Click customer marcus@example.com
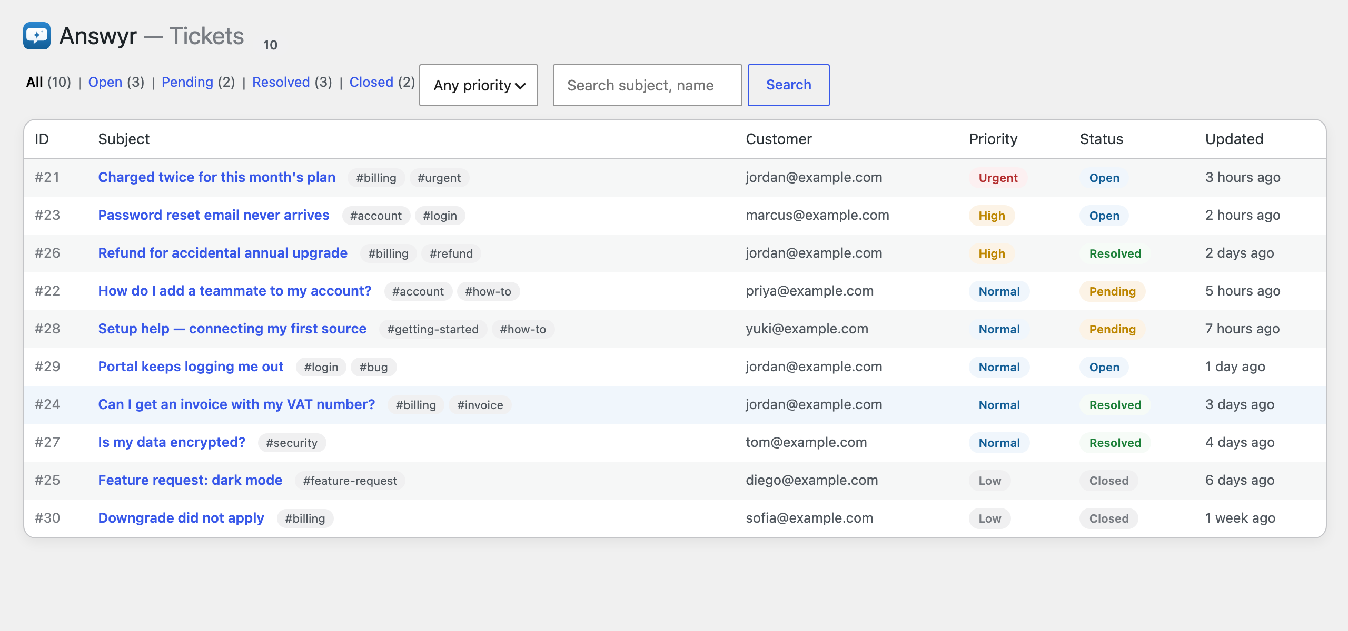Viewport: 1348px width, 631px height. 817,215
